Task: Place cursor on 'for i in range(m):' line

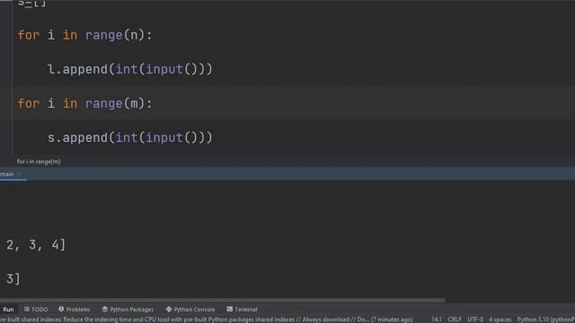Action: click(84, 104)
